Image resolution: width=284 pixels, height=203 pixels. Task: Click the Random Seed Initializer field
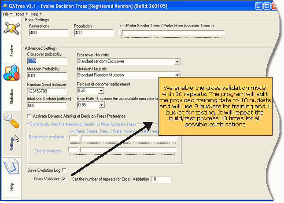47,91
